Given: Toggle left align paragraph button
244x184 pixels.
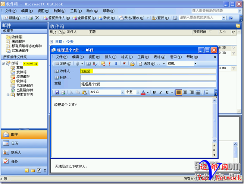Looking at the screenshot, I should click(x=179, y=92).
